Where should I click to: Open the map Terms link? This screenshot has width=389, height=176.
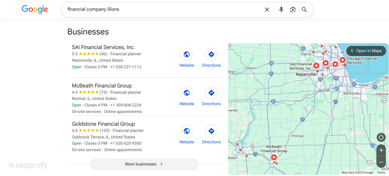[x=381, y=172]
